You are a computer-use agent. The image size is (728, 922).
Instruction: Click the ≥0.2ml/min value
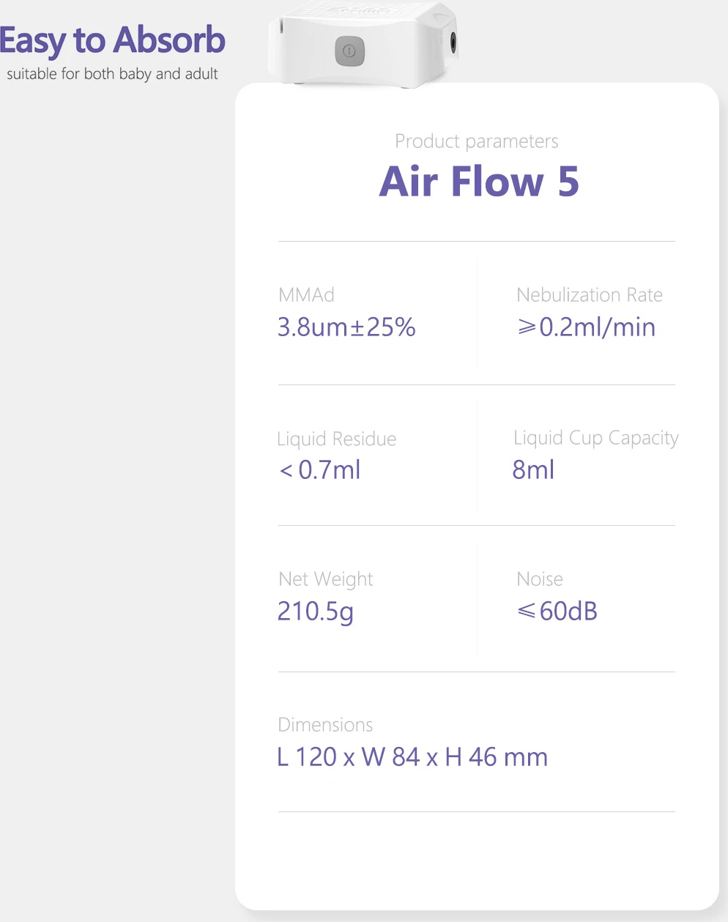[586, 327]
